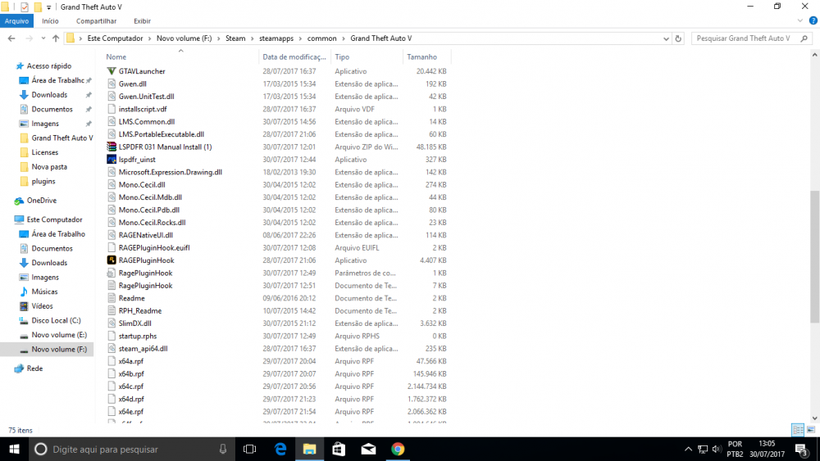Image resolution: width=820 pixels, height=461 pixels.
Task: Refresh the current folder view
Action: 678,38
